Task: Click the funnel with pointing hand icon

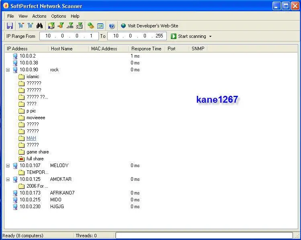Action: 61,26
